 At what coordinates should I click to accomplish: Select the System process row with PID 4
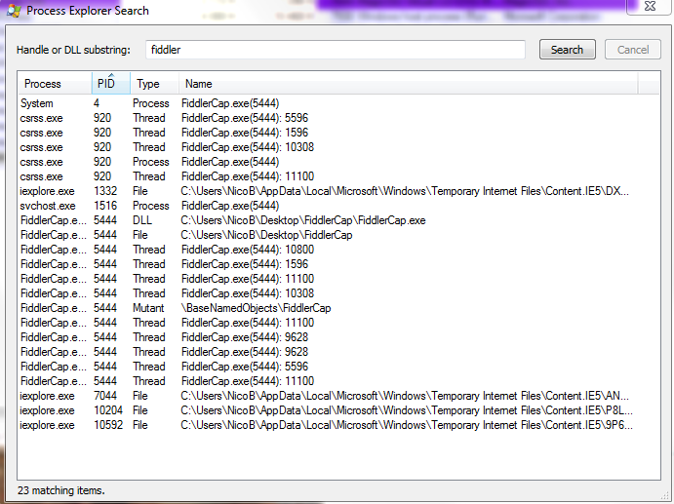[338, 103]
